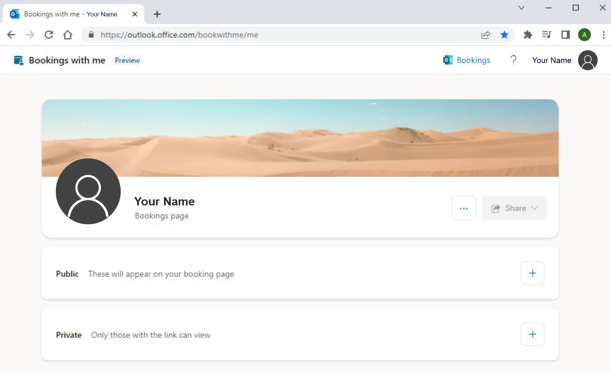This screenshot has height=373, width=611.
Task: Click the share page icon in address bar
Action: click(x=485, y=35)
